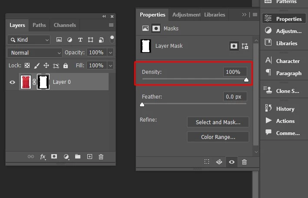Collapse Layers panel double arrows
This screenshot has width=308, height=198.
pos(104,16)
